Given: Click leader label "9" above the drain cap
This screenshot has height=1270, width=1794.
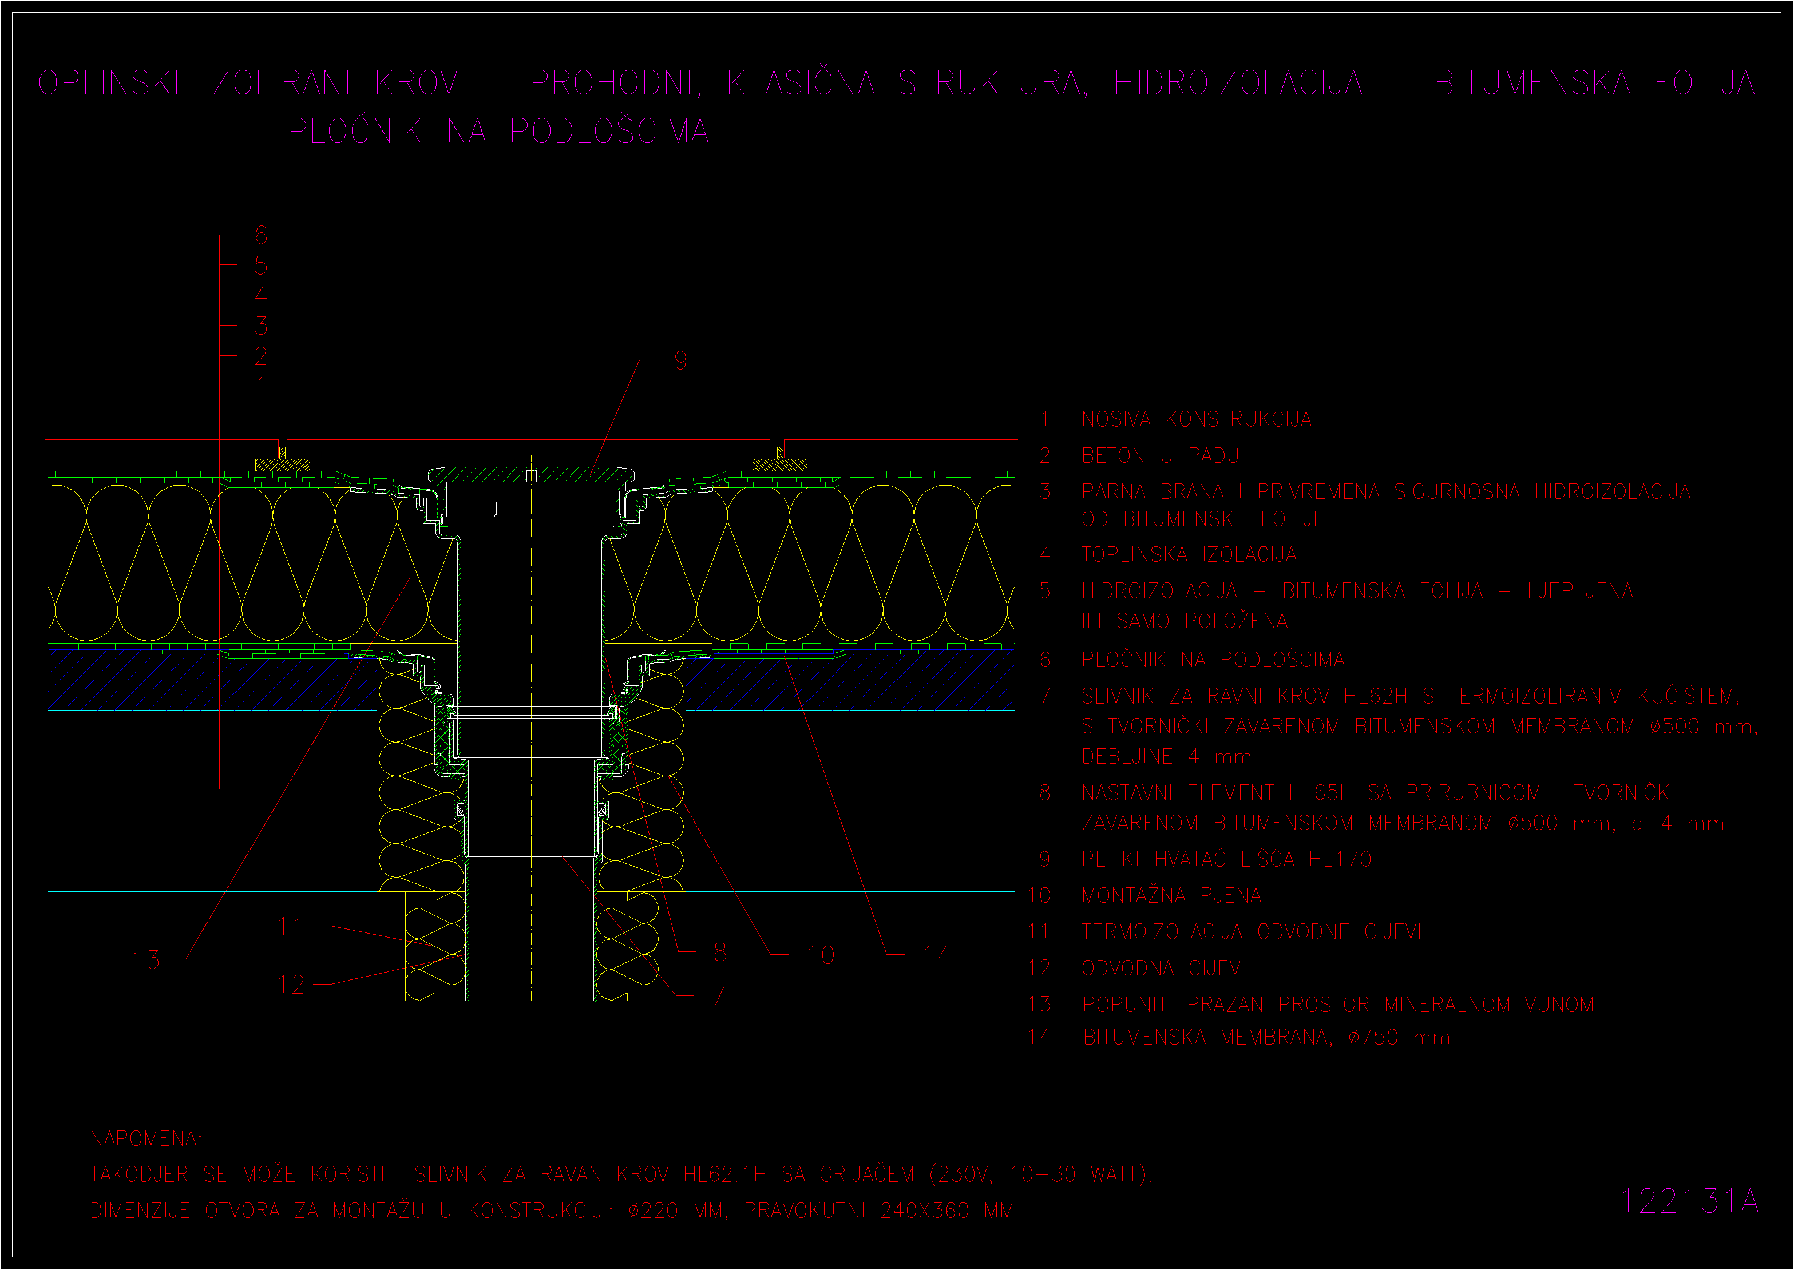Looking at the screenshot, I should (x=681, y=360).
